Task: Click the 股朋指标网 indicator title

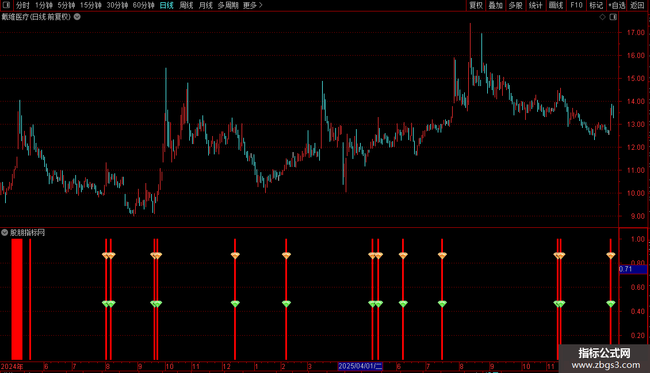Action: pyautogui.click(x=28, y=233)
